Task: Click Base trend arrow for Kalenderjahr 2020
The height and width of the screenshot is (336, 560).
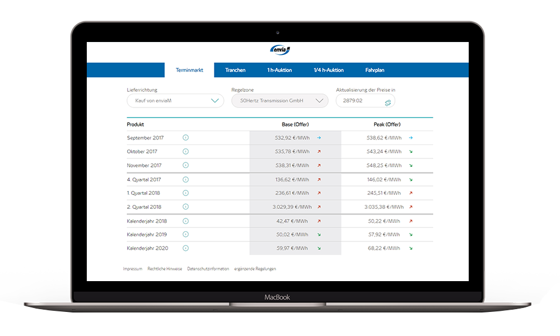Action: 319,248
